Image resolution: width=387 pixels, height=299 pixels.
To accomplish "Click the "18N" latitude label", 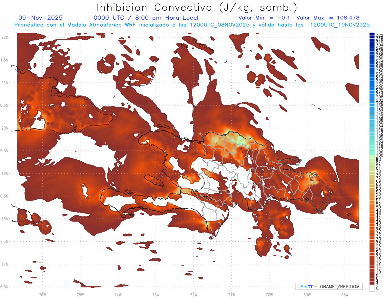I will 5,219.
